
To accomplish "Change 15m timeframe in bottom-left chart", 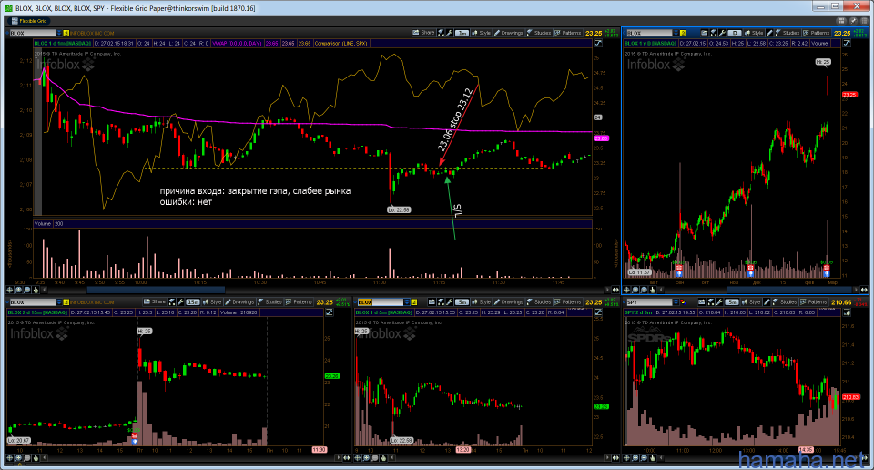I will (x=193, y=302).
